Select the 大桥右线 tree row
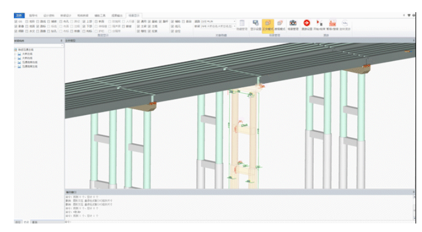 point(27,58)
